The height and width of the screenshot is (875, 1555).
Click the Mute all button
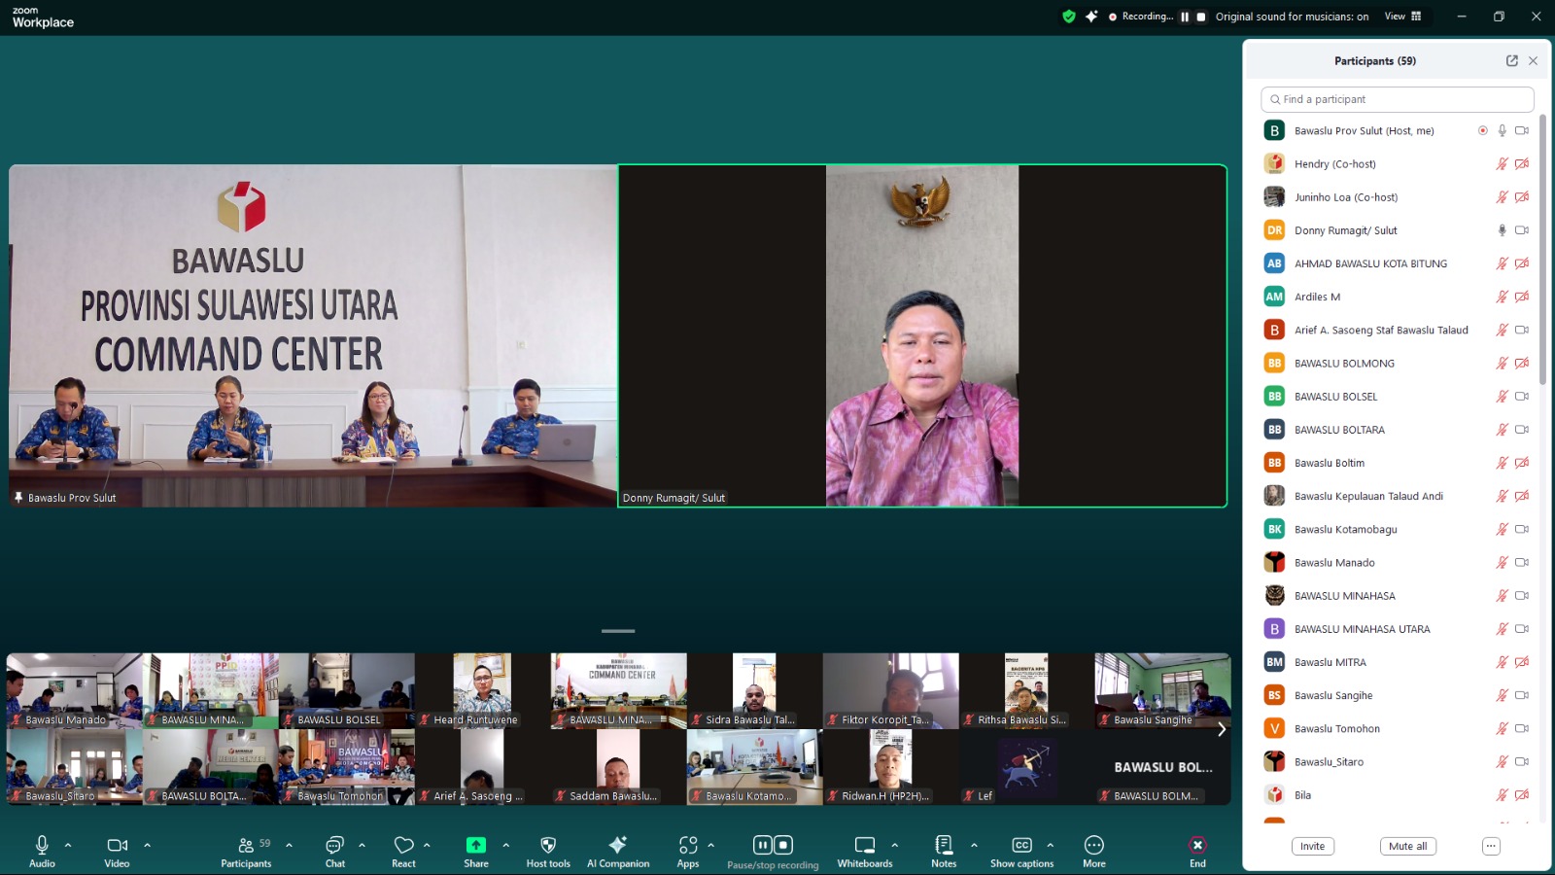1407,846
